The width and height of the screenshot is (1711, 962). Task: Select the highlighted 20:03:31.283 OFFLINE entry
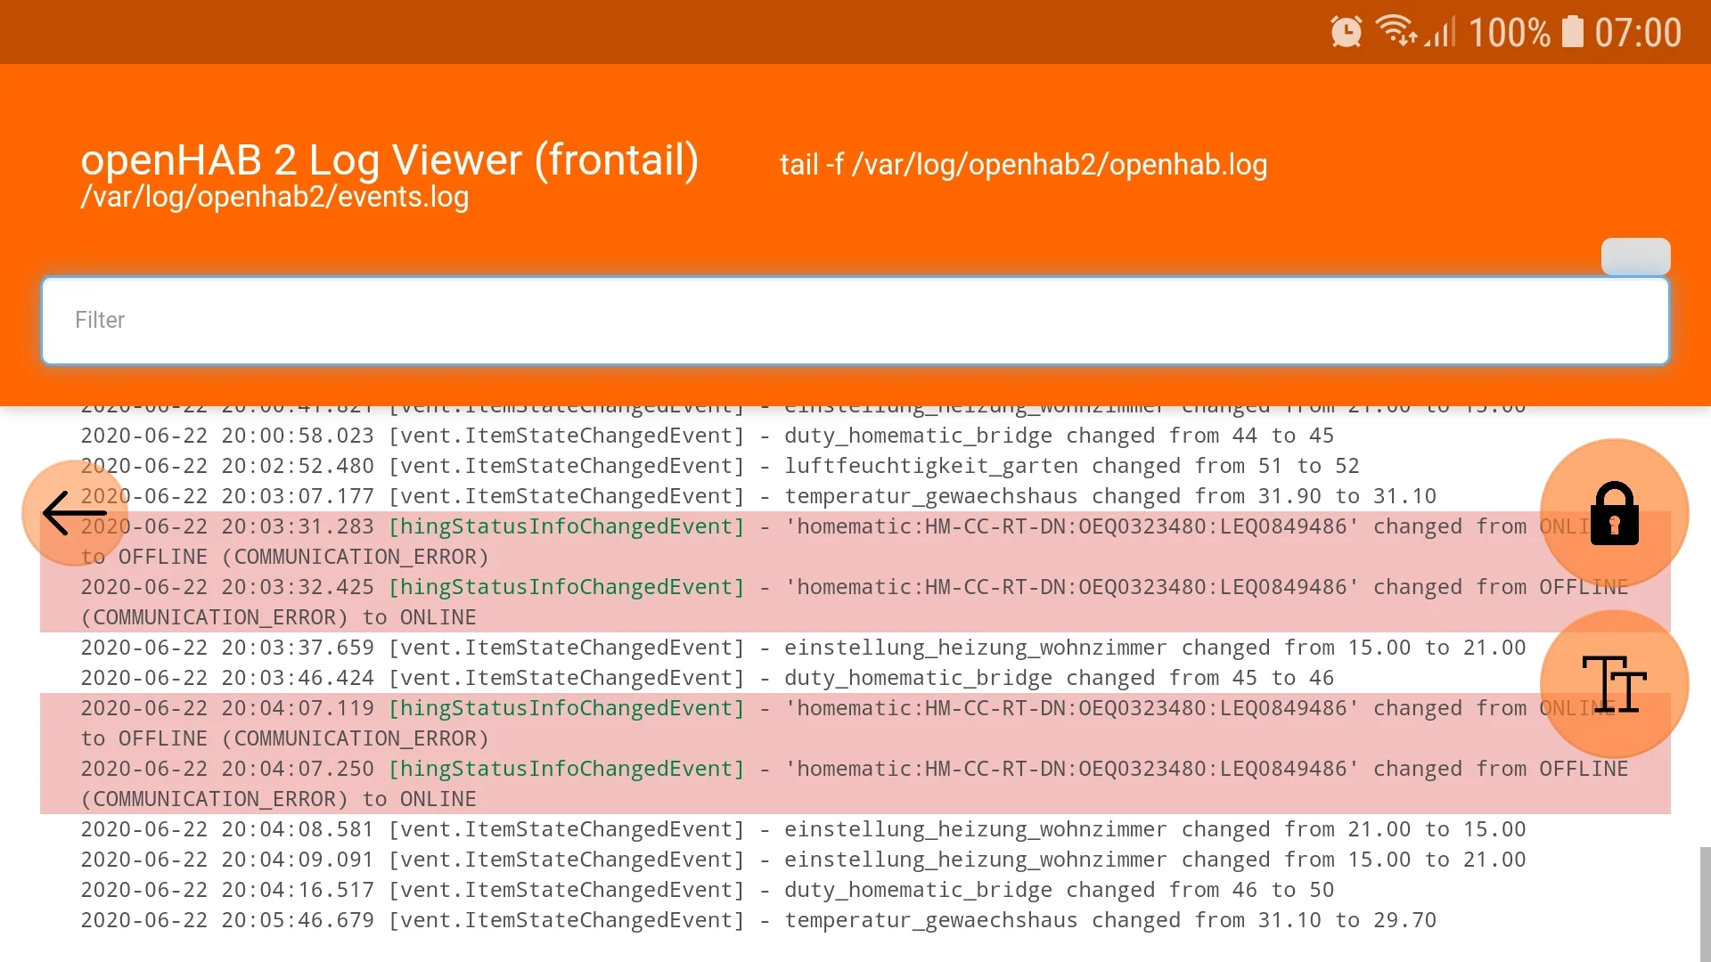click(x=855, y=542)
